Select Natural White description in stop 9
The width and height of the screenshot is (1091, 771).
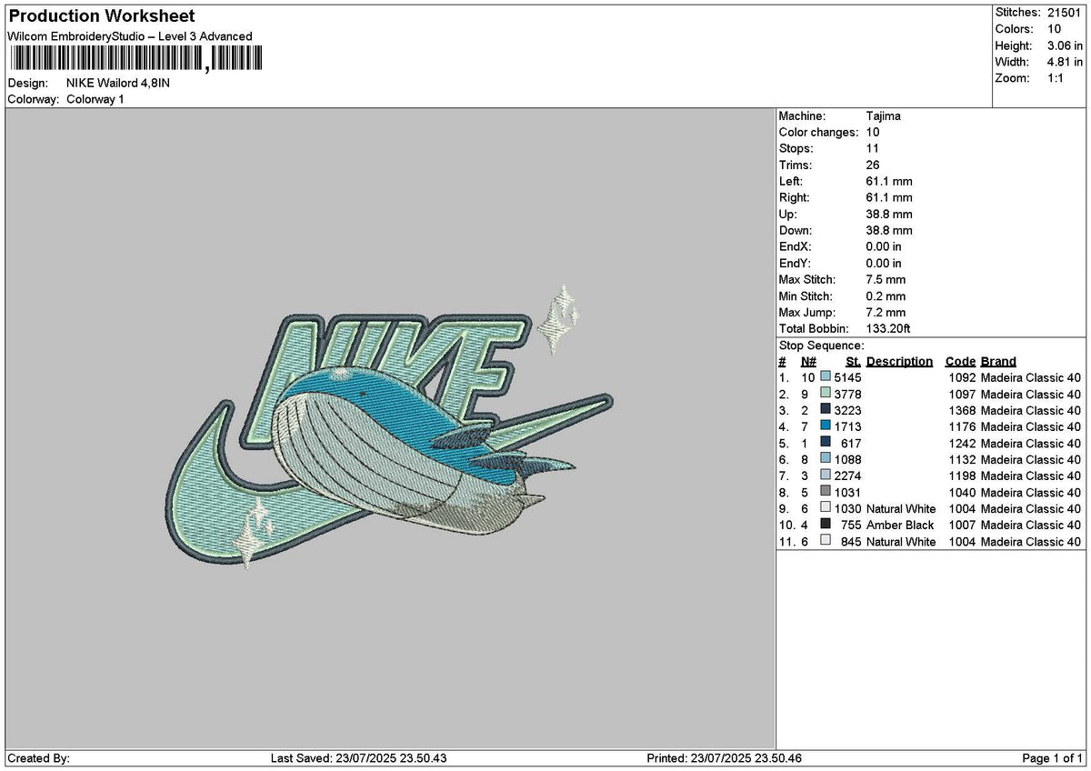[901, 509]
